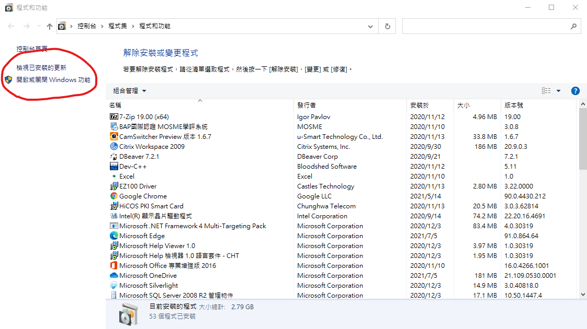Click the 7-Zip 19.00 program icon

tap(114, 116)
